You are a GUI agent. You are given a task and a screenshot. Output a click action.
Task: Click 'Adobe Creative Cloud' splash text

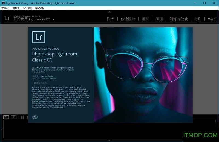coord(45,49)
